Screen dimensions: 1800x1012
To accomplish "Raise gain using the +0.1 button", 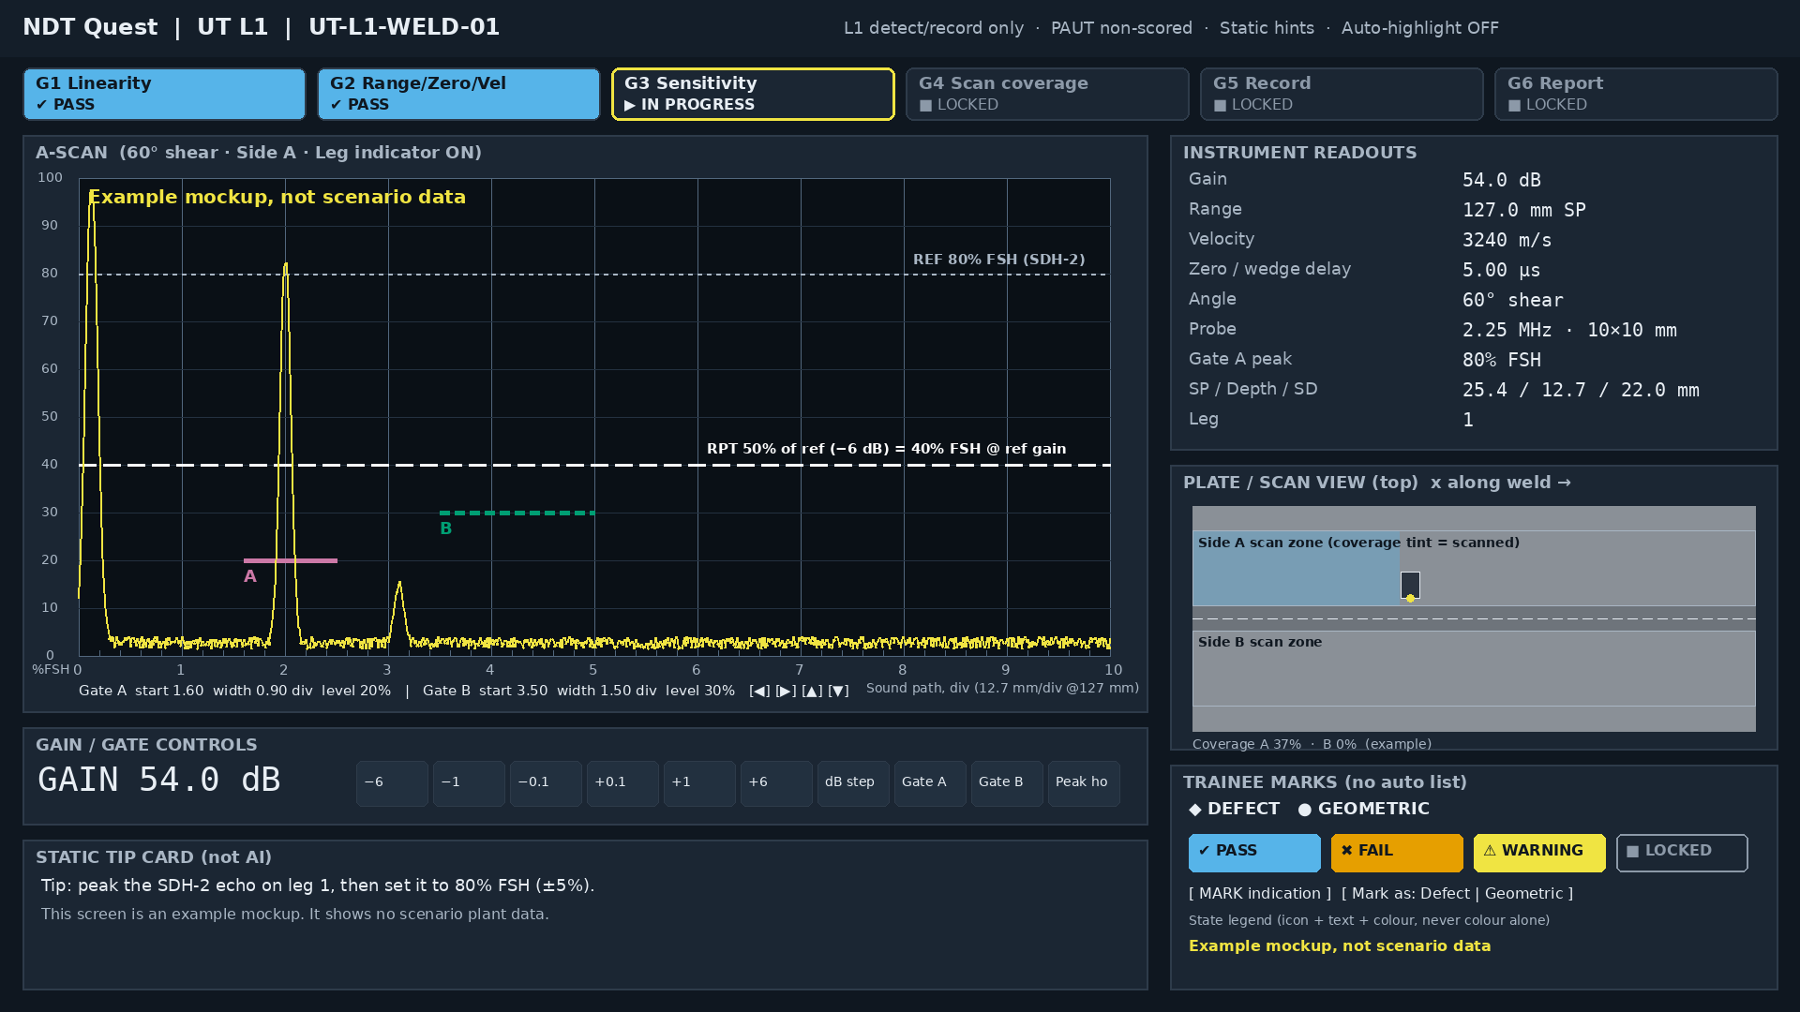I will click(622, 783).
